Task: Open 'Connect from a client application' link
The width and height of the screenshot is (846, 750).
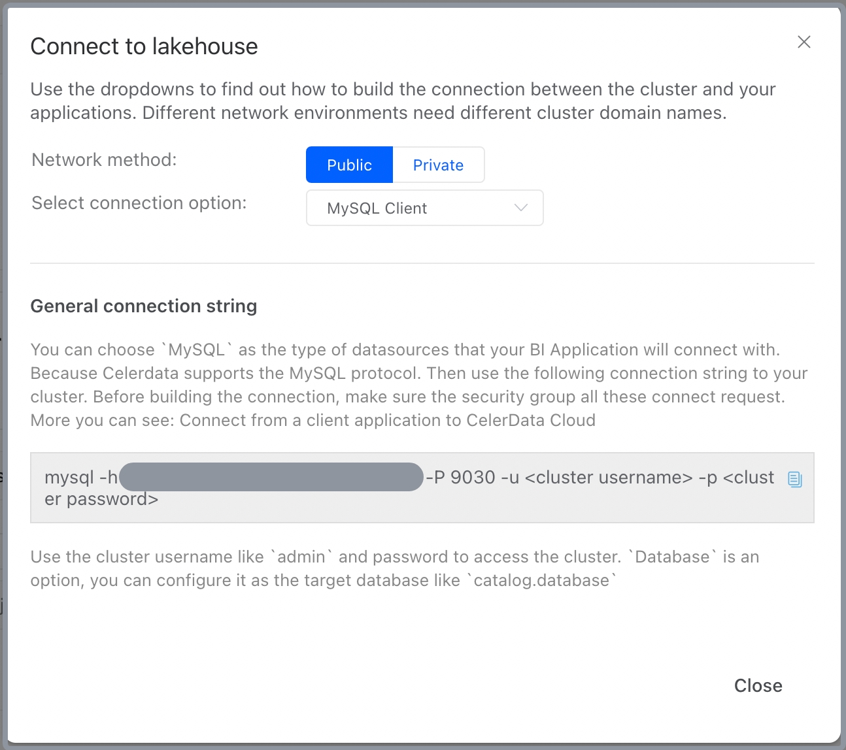Action: (x=387, y=420)
